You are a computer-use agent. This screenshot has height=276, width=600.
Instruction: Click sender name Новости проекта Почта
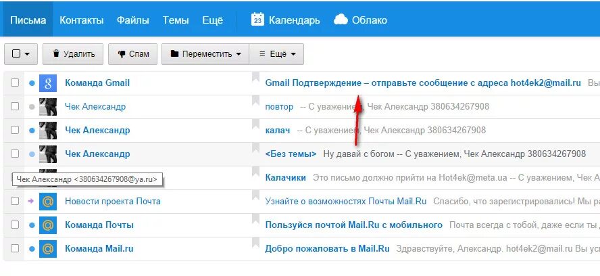pos(112,202)
